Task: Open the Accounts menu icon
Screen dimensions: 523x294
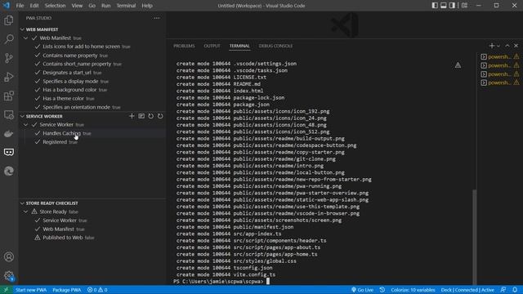Action: 9,257
